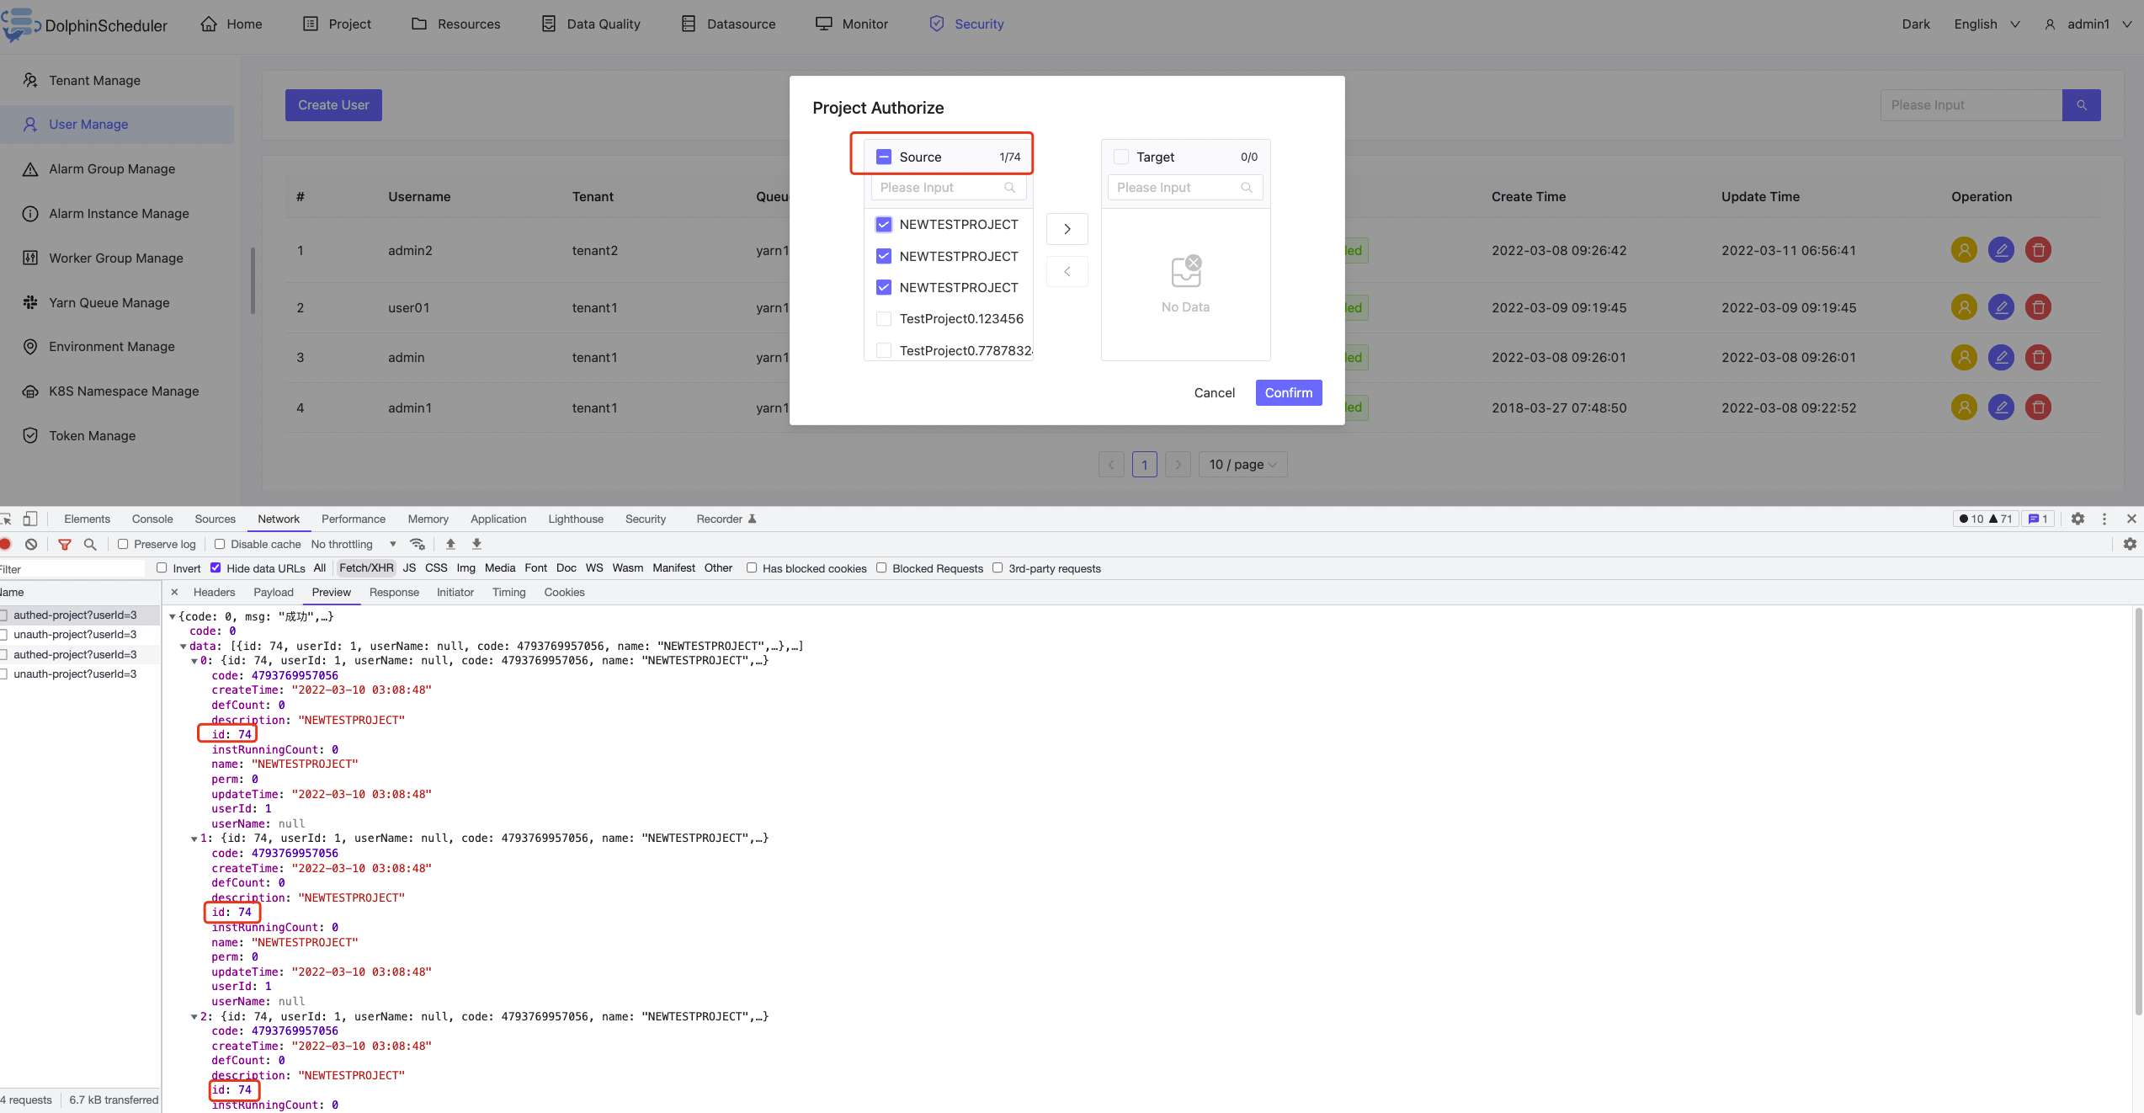Click the Create User button
The width and height of the screenshot is (2144, 1113).
tap(333, 105)
